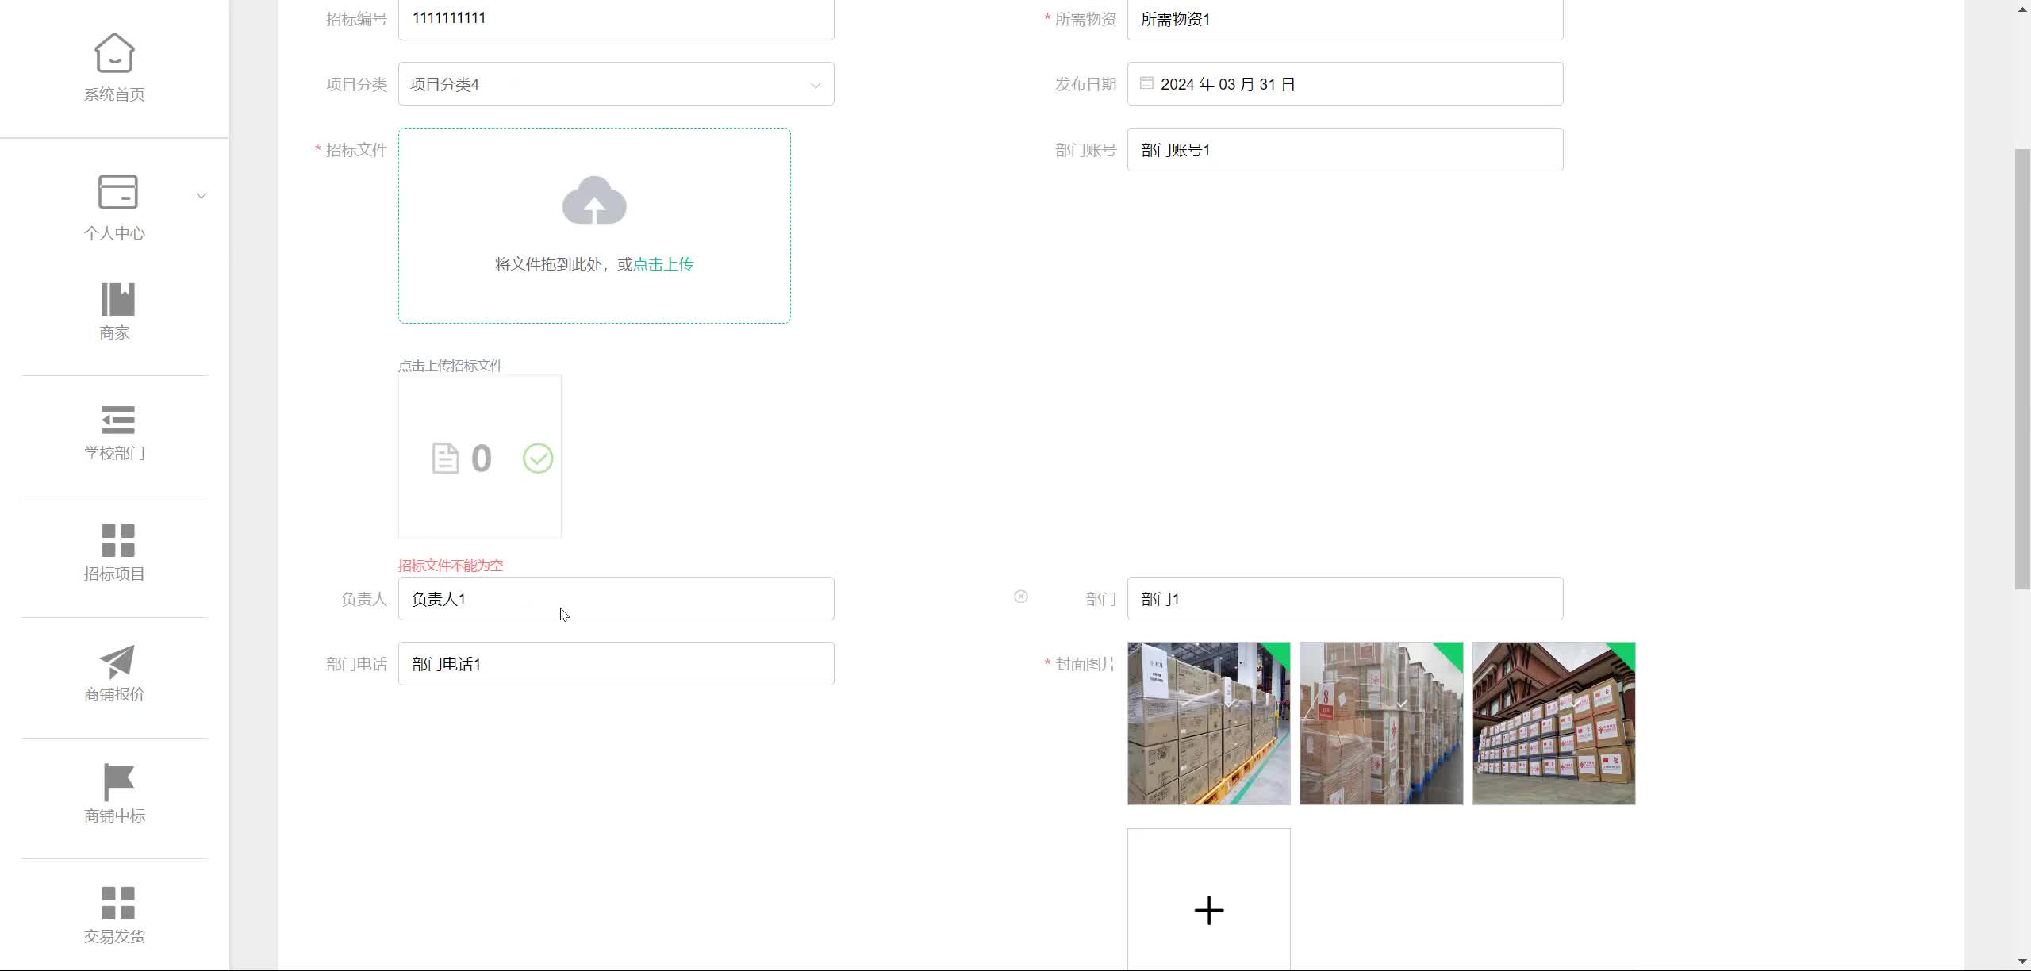Click the clear icon beside 负责人 field

[1021, 597]
